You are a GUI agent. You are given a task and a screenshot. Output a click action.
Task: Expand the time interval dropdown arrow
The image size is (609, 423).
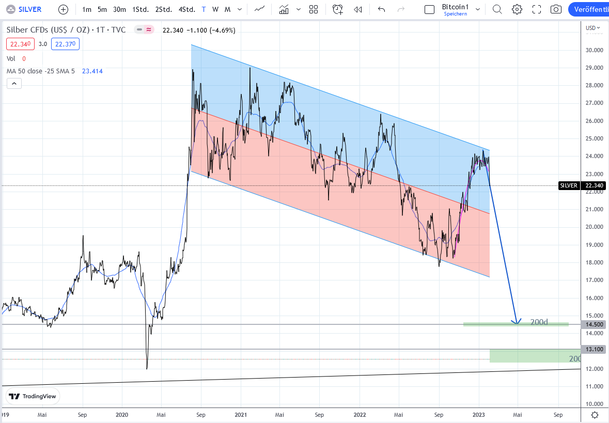240,9
